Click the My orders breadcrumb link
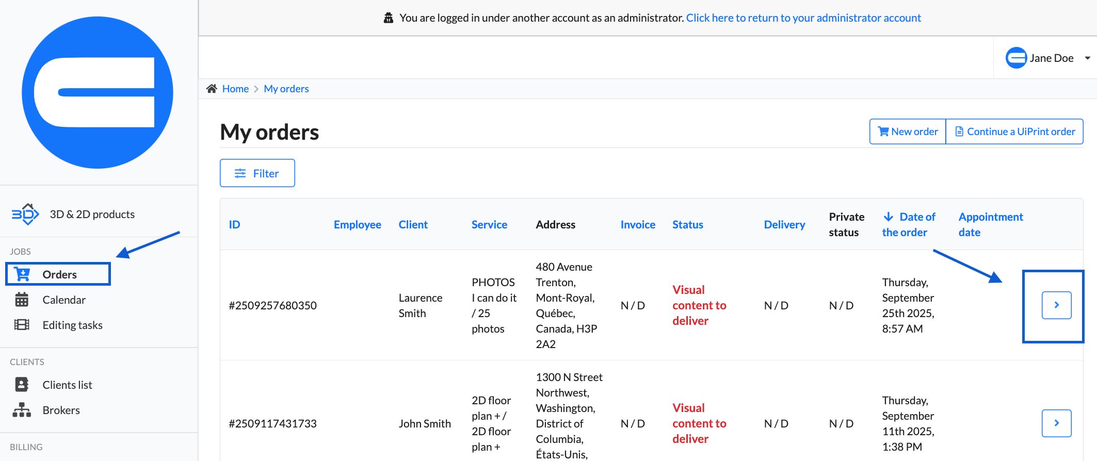 pos(286,89)
